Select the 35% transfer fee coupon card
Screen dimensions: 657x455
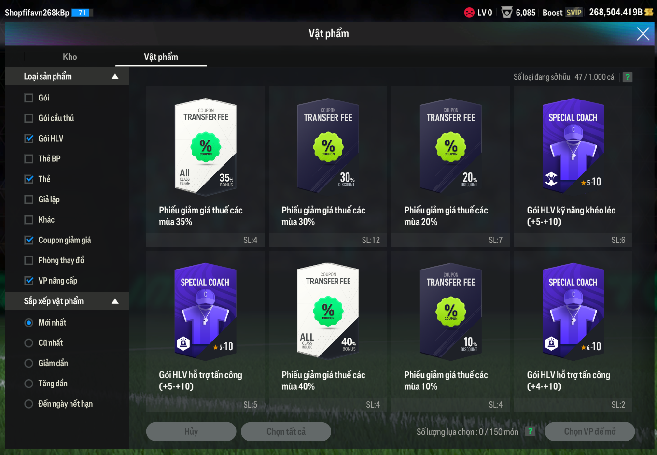click(x=205, y=167)
